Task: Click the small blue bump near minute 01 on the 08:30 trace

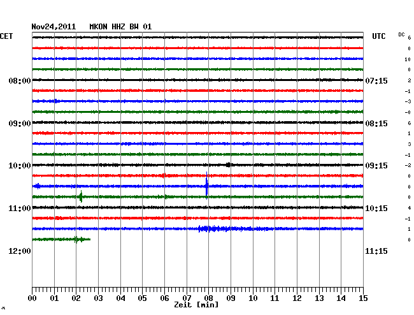Action: coord(57,101)
